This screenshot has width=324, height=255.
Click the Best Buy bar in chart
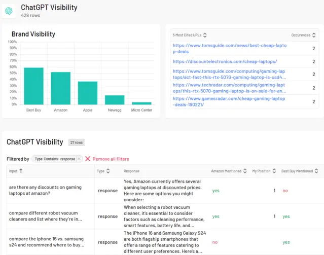33,86
